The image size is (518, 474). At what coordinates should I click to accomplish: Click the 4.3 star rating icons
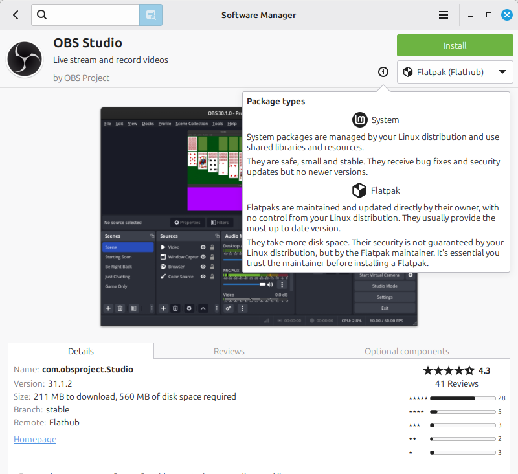pyautogui.click(x=448, y=370)
